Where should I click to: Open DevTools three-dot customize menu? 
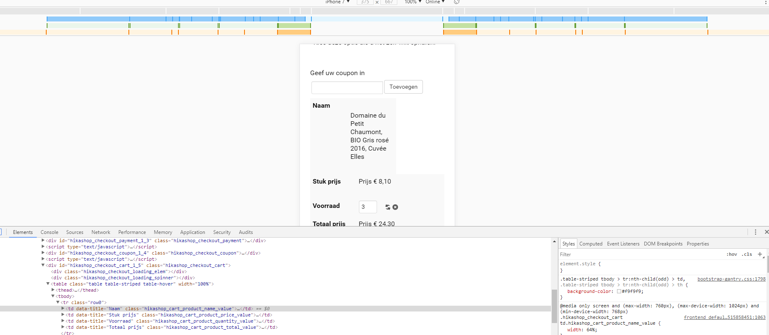[755, 232]
